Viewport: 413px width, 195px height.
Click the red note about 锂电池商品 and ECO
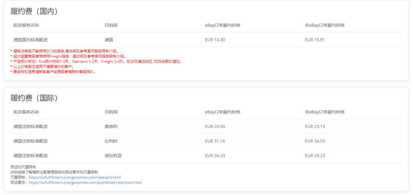point(65,51)
